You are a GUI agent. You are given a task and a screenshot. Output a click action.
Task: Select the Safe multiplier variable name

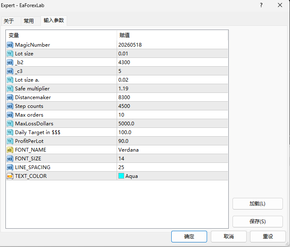32,89
